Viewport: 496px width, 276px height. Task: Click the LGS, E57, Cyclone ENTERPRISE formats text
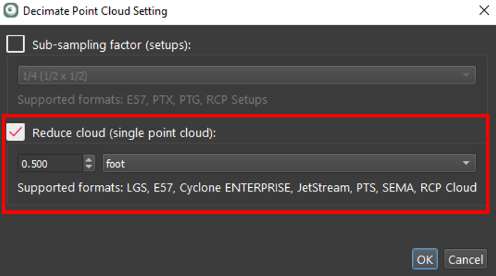click(247, 188)
